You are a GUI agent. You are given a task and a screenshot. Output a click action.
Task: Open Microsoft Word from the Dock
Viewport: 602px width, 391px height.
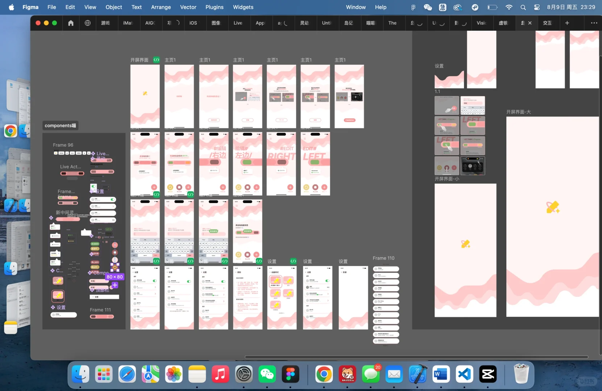(441, 374)
